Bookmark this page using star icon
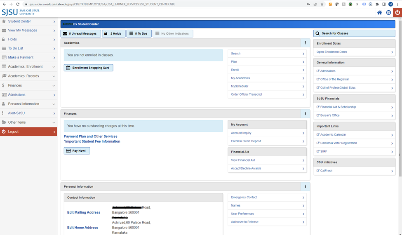The height and width of the screenshot is (235, 402). tap(322, 4)
